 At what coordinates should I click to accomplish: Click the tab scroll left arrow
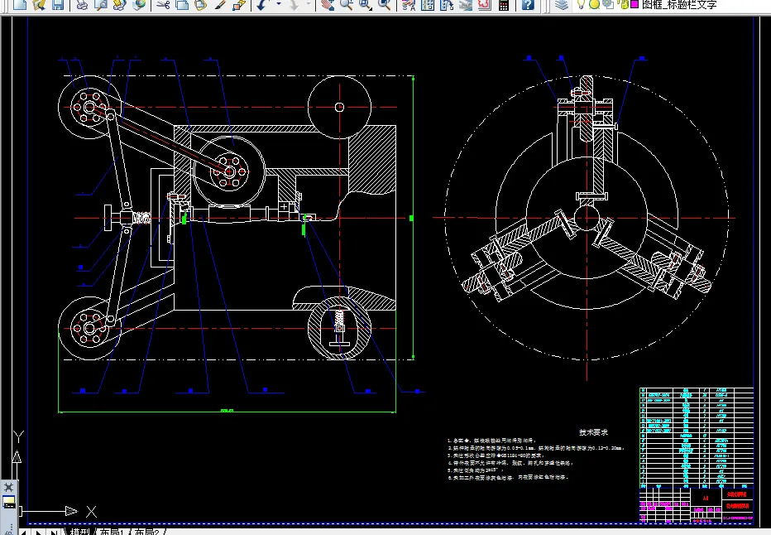24,532
